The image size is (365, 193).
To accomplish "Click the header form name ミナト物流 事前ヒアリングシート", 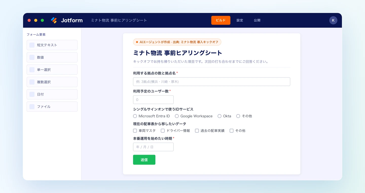I will click(119, 20).
